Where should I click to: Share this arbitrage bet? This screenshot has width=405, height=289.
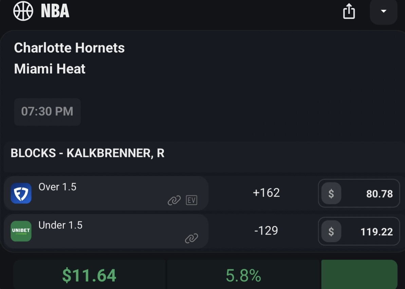tap(349, 12)
